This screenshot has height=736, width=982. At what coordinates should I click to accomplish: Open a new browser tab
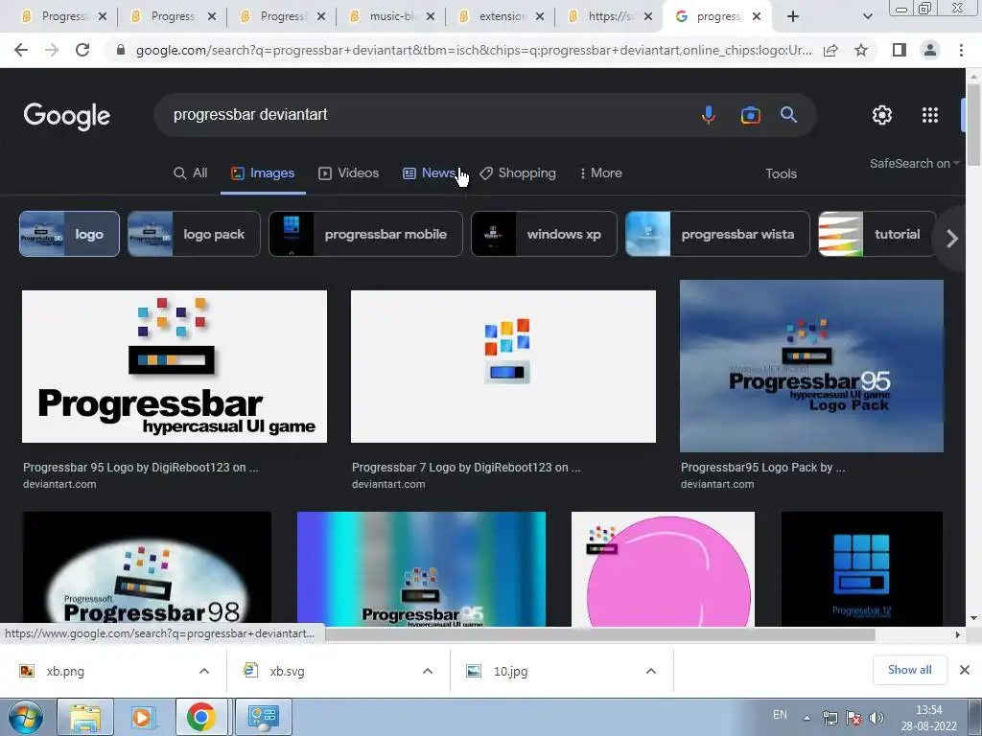tap(793, 16)
